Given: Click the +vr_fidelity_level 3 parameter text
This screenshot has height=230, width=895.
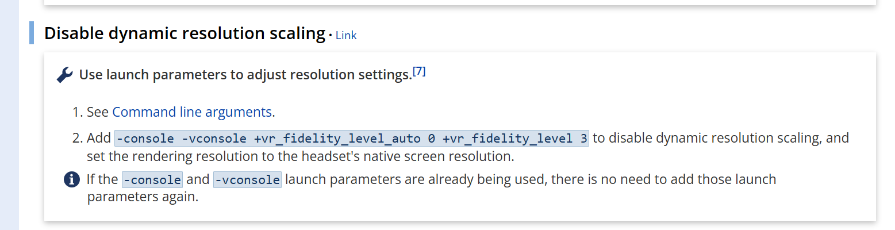Looking at the screenshot, I should (x=514, y=139).
